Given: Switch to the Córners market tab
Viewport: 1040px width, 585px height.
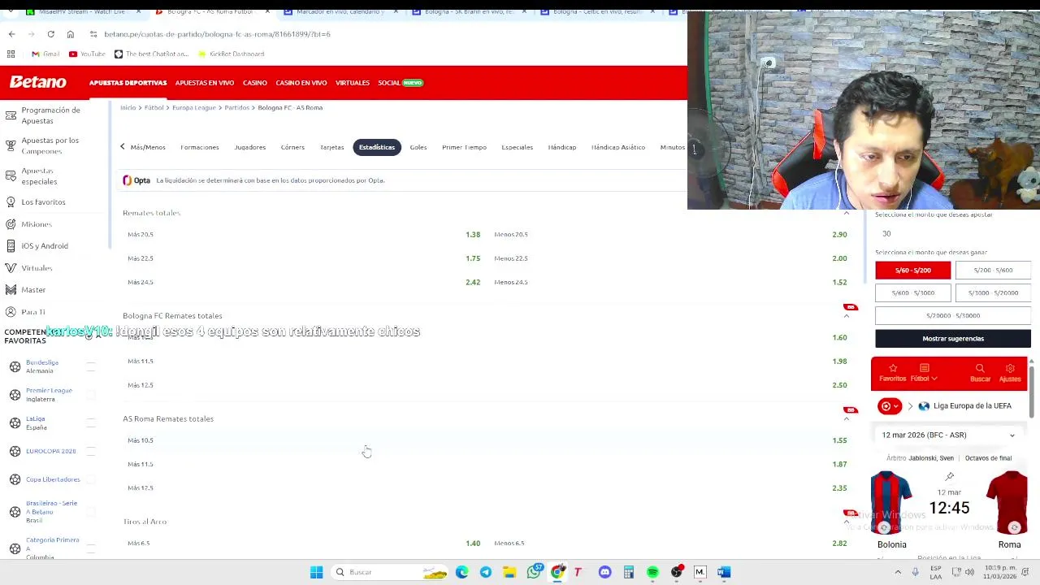Looking at the screenshot, I should pyautogui.click(x=292, y=147).
